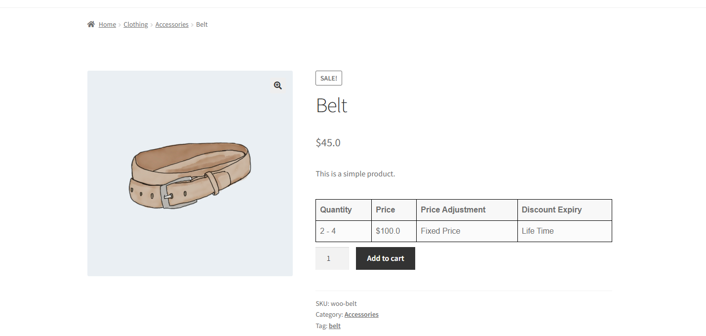706x336 pixels.
Task: Click the home icon in breadcrumb
Action: click(91, 24)
